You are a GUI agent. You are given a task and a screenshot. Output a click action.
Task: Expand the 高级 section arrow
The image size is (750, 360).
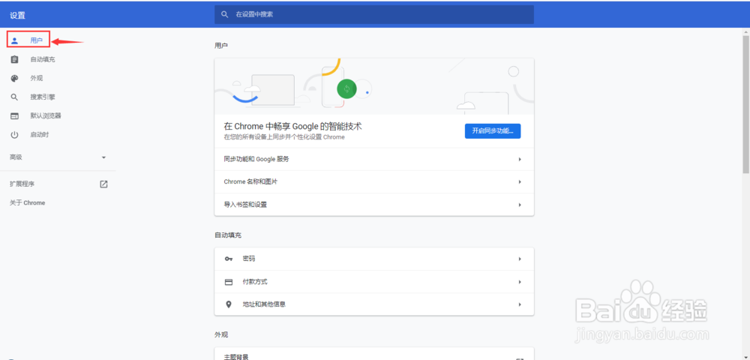103,157
